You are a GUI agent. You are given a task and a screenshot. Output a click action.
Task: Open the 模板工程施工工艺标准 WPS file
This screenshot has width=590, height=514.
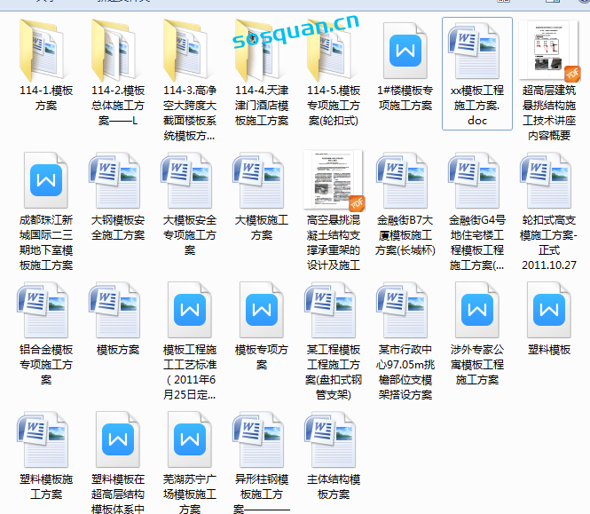pyautogui.click(x=190, y=309)
